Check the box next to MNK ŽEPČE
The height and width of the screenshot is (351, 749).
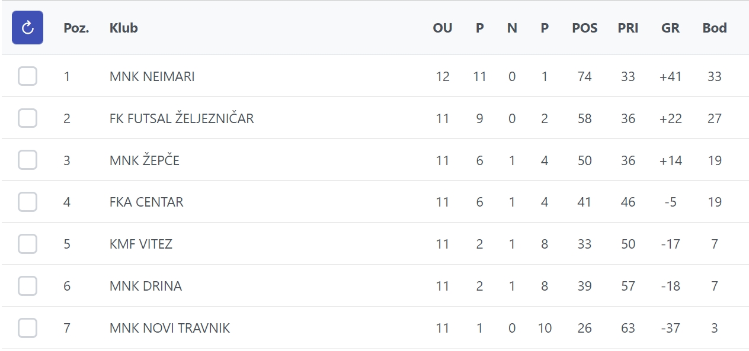coord(27,160)
